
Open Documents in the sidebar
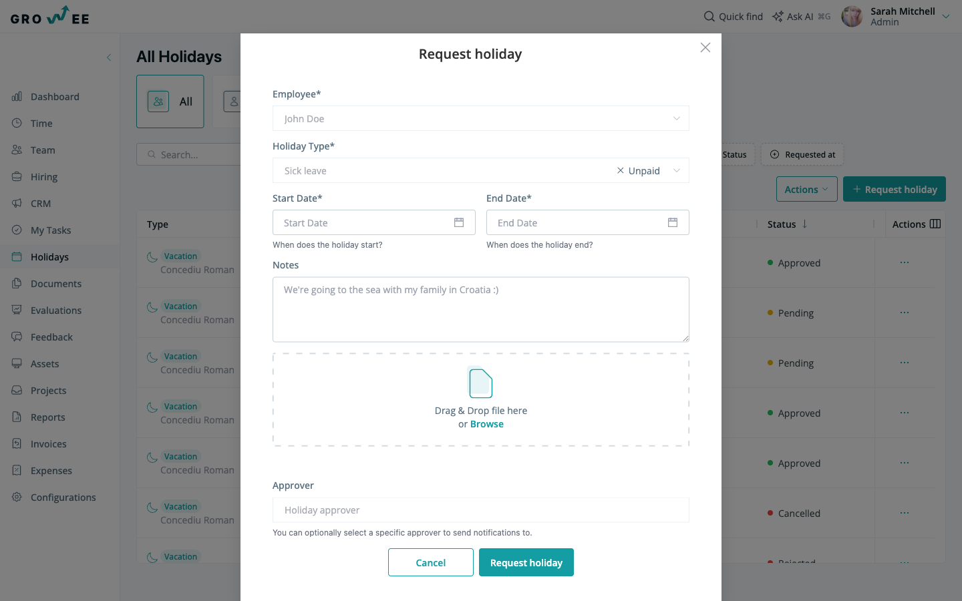tap(56, 284)
